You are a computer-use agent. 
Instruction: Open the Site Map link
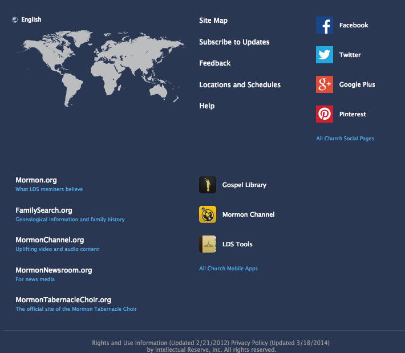(x=213, y=21)
